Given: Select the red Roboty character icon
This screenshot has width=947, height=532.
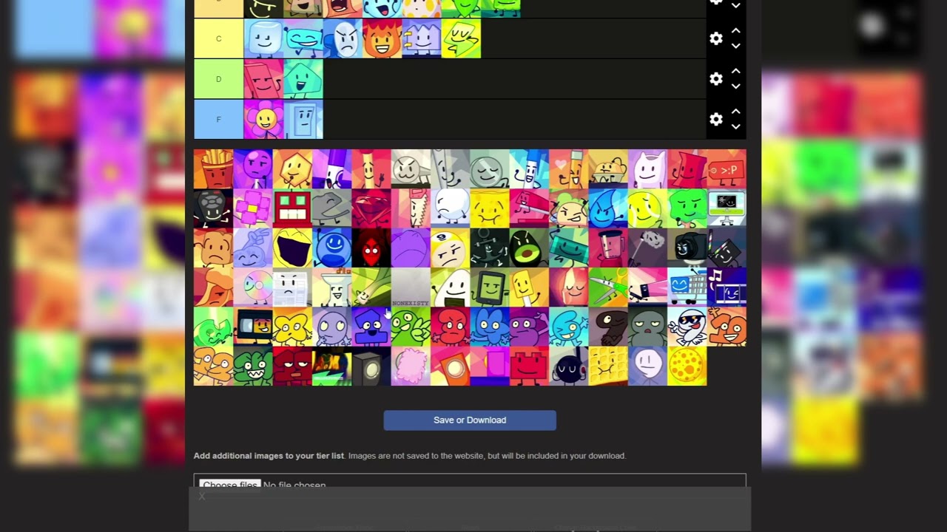Looking at the screenshot, I should point(292,208).
